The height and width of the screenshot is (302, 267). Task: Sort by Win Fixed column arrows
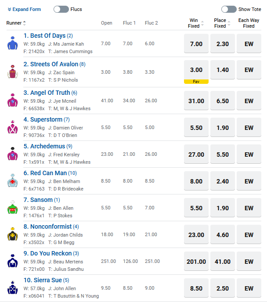(x=202, y=23)
